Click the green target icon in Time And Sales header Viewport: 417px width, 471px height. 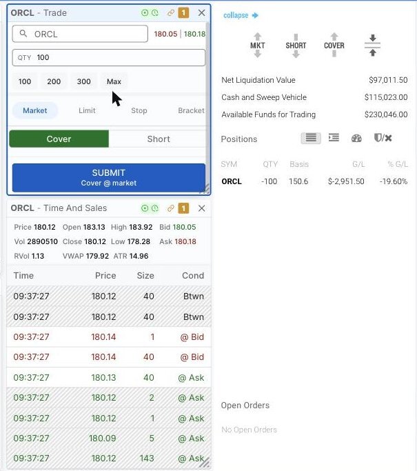(x=145, y=208)
